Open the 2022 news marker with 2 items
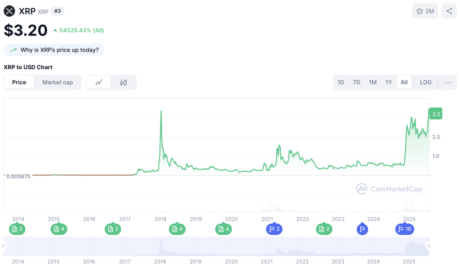 324,229
